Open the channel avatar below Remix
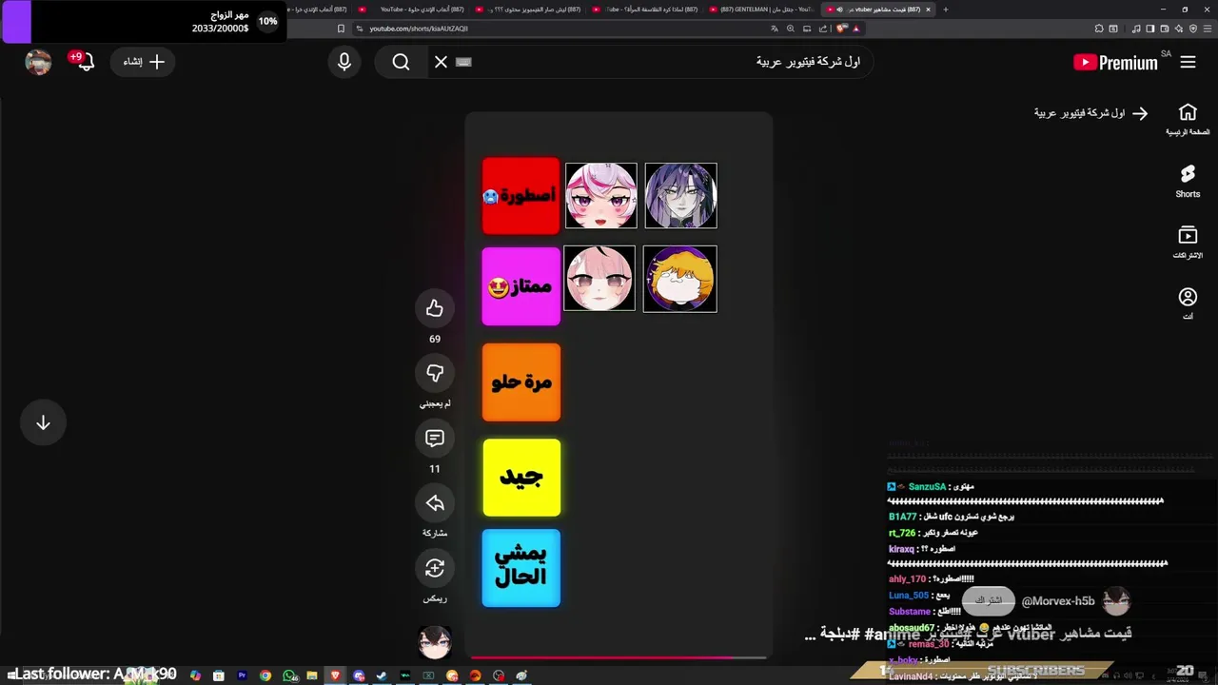Viewport: 1218px width, 685px height. (x=435, y=642)
